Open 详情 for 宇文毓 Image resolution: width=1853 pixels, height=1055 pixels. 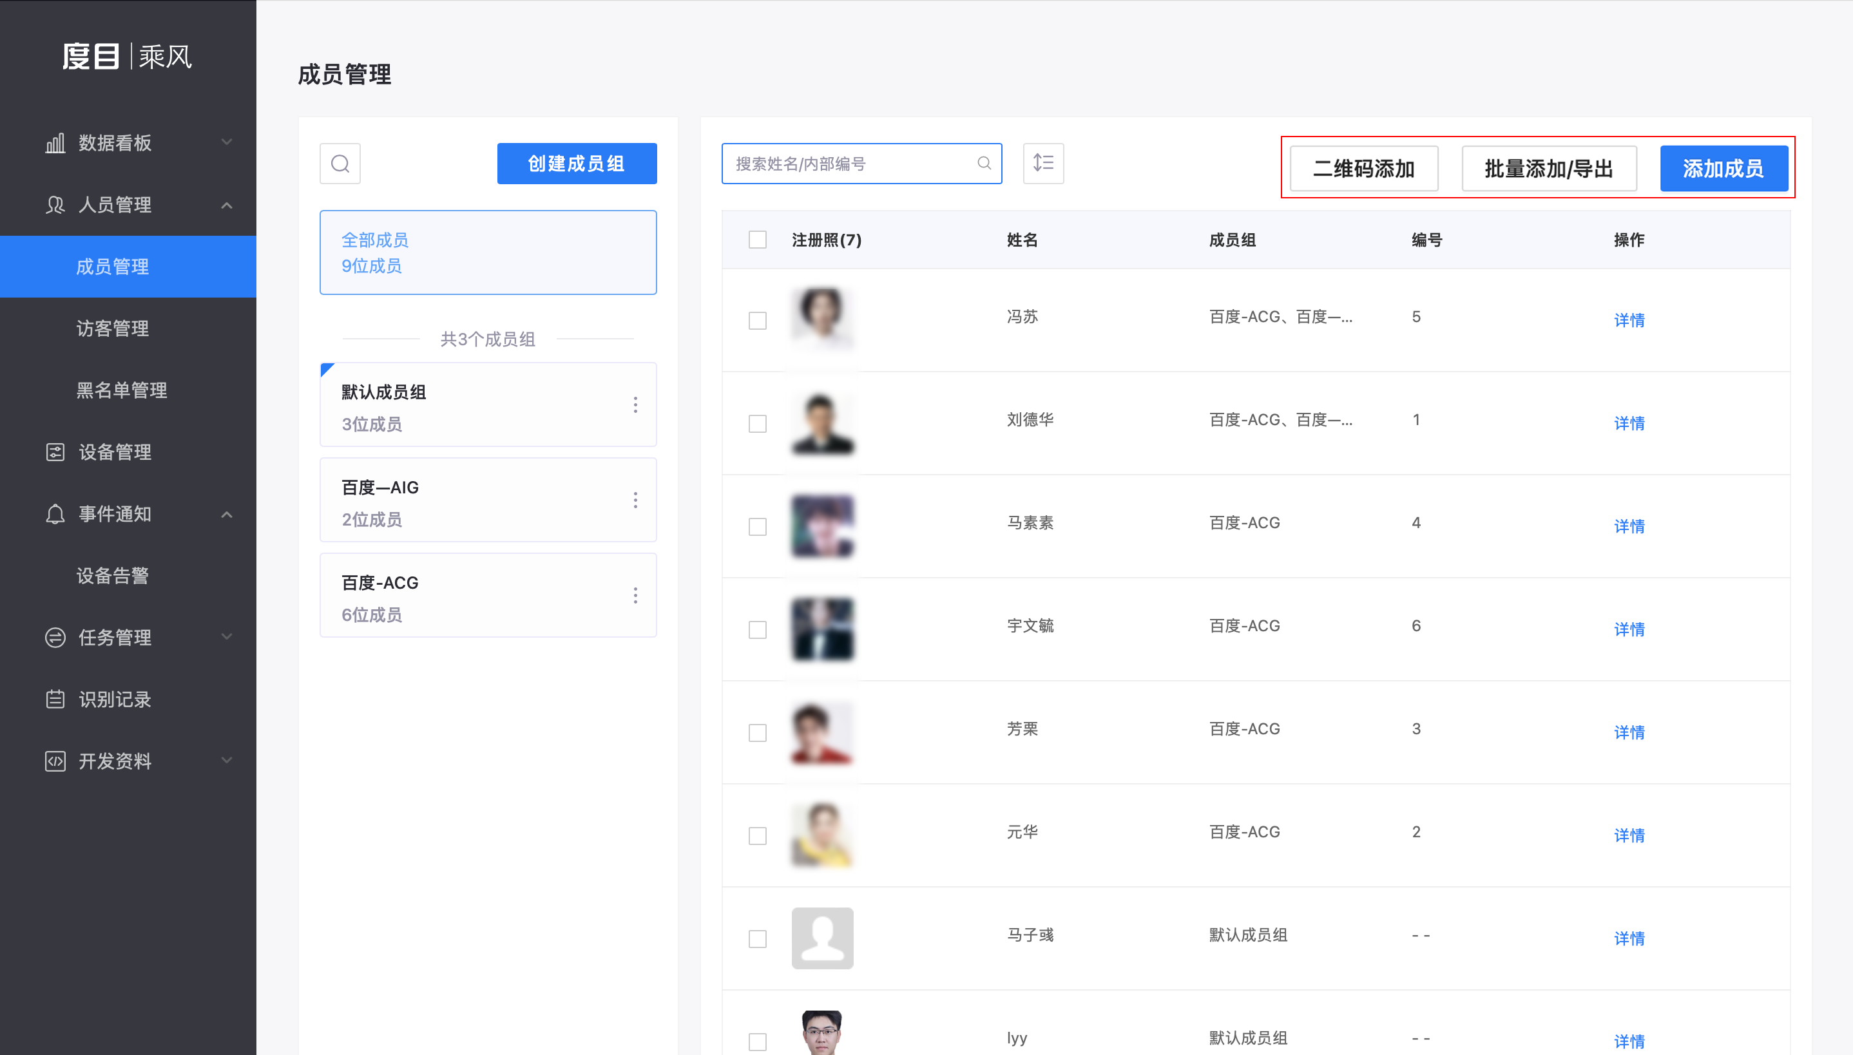(1629, 630)
